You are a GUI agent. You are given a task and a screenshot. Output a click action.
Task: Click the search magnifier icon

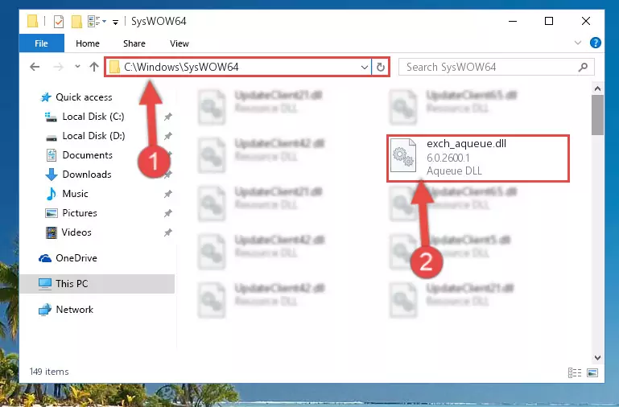click(583, 67)
